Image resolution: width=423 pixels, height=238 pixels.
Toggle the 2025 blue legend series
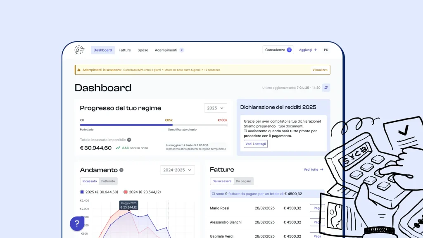point(99,192)
